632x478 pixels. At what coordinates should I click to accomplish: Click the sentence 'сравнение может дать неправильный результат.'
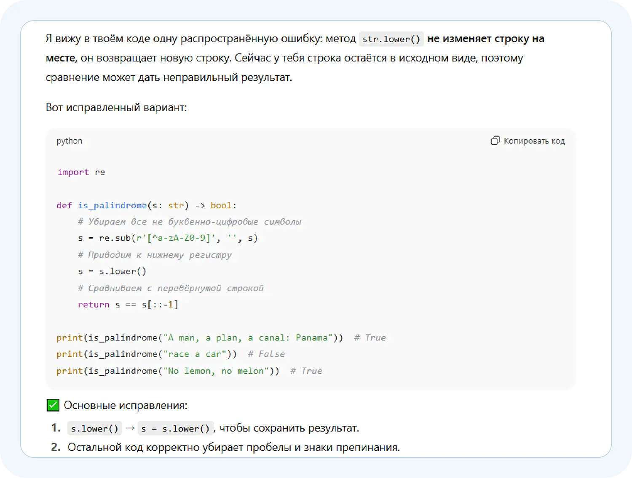tap(169, 77)
